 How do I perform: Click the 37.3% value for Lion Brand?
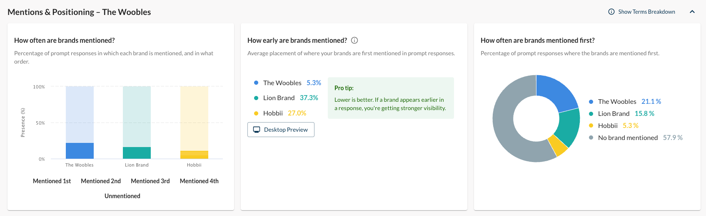point(309,98)
